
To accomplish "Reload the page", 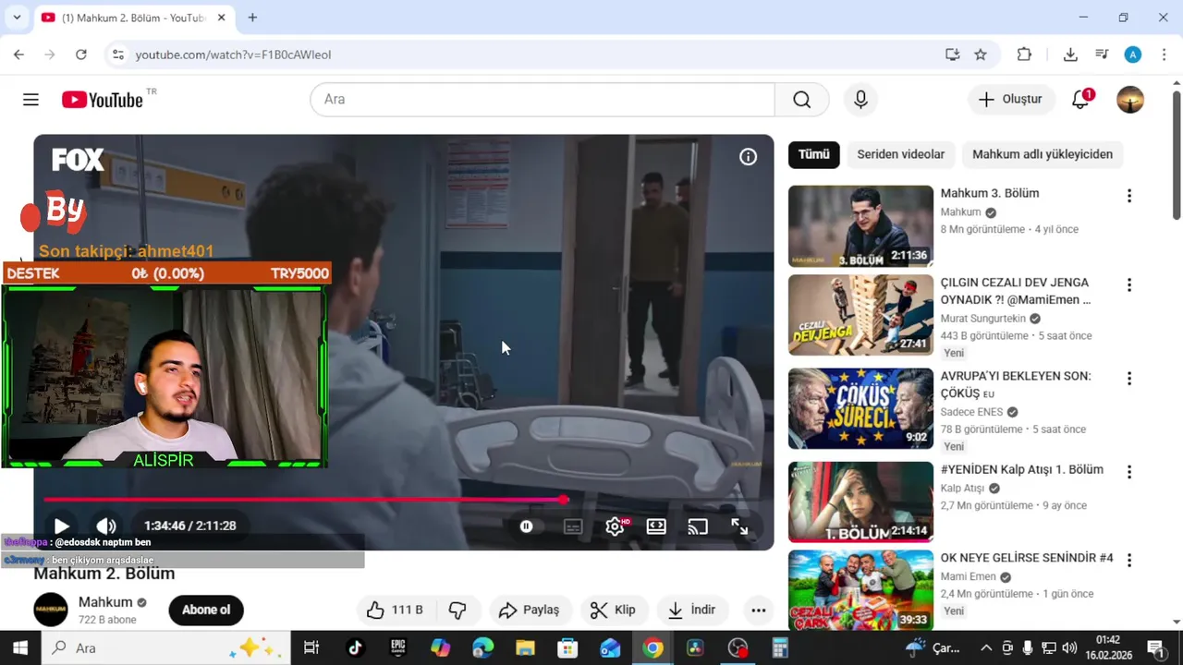I will tap(81, 54).
